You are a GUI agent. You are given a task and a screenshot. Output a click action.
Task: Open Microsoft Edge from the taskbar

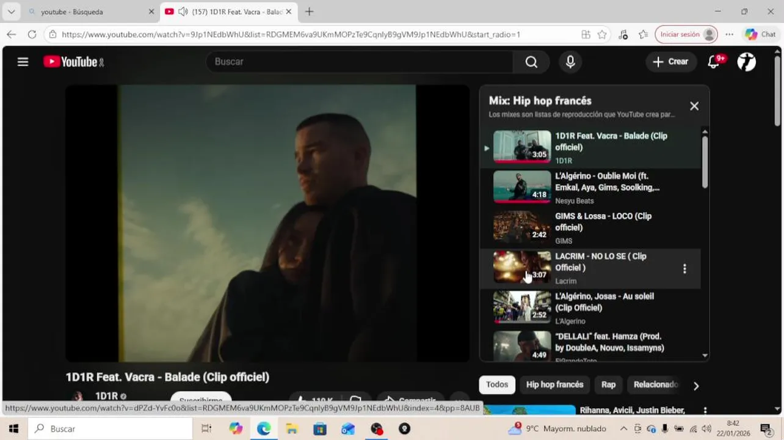click(x=264, y=429)
